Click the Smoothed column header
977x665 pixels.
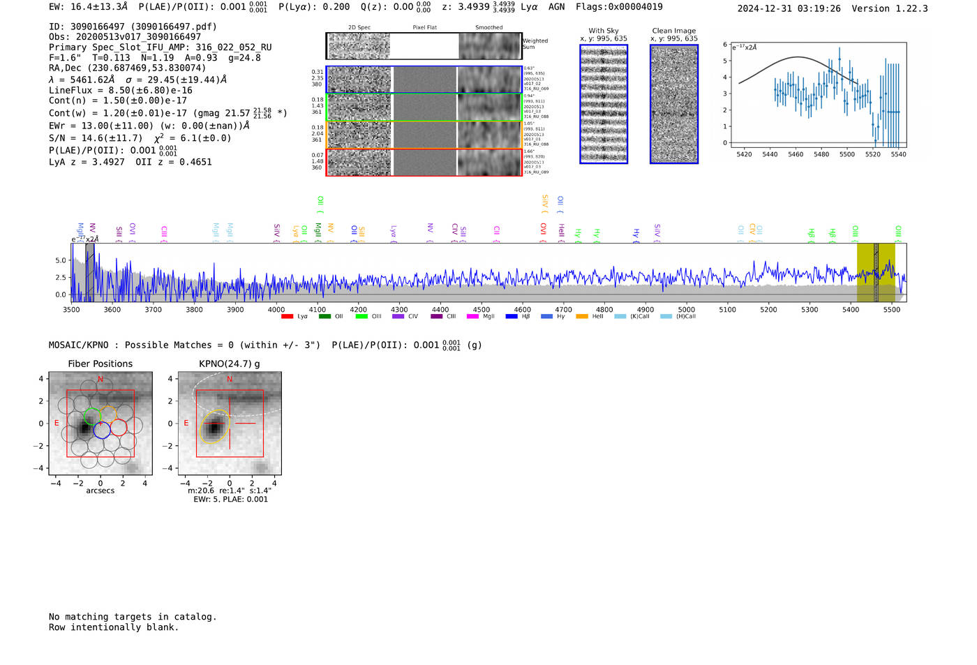[489, 28]
